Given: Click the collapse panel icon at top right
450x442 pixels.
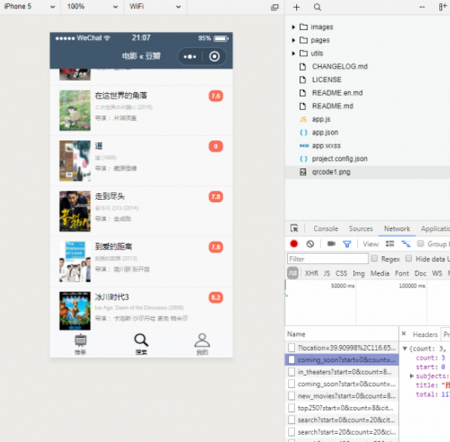Looking at the screenshot, I should tap(443, 7).
